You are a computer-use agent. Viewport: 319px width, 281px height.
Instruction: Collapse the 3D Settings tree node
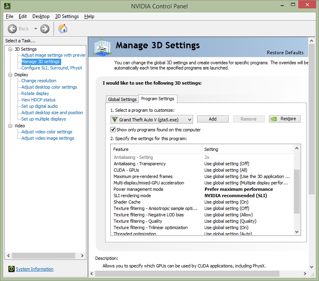click(10, 49)
